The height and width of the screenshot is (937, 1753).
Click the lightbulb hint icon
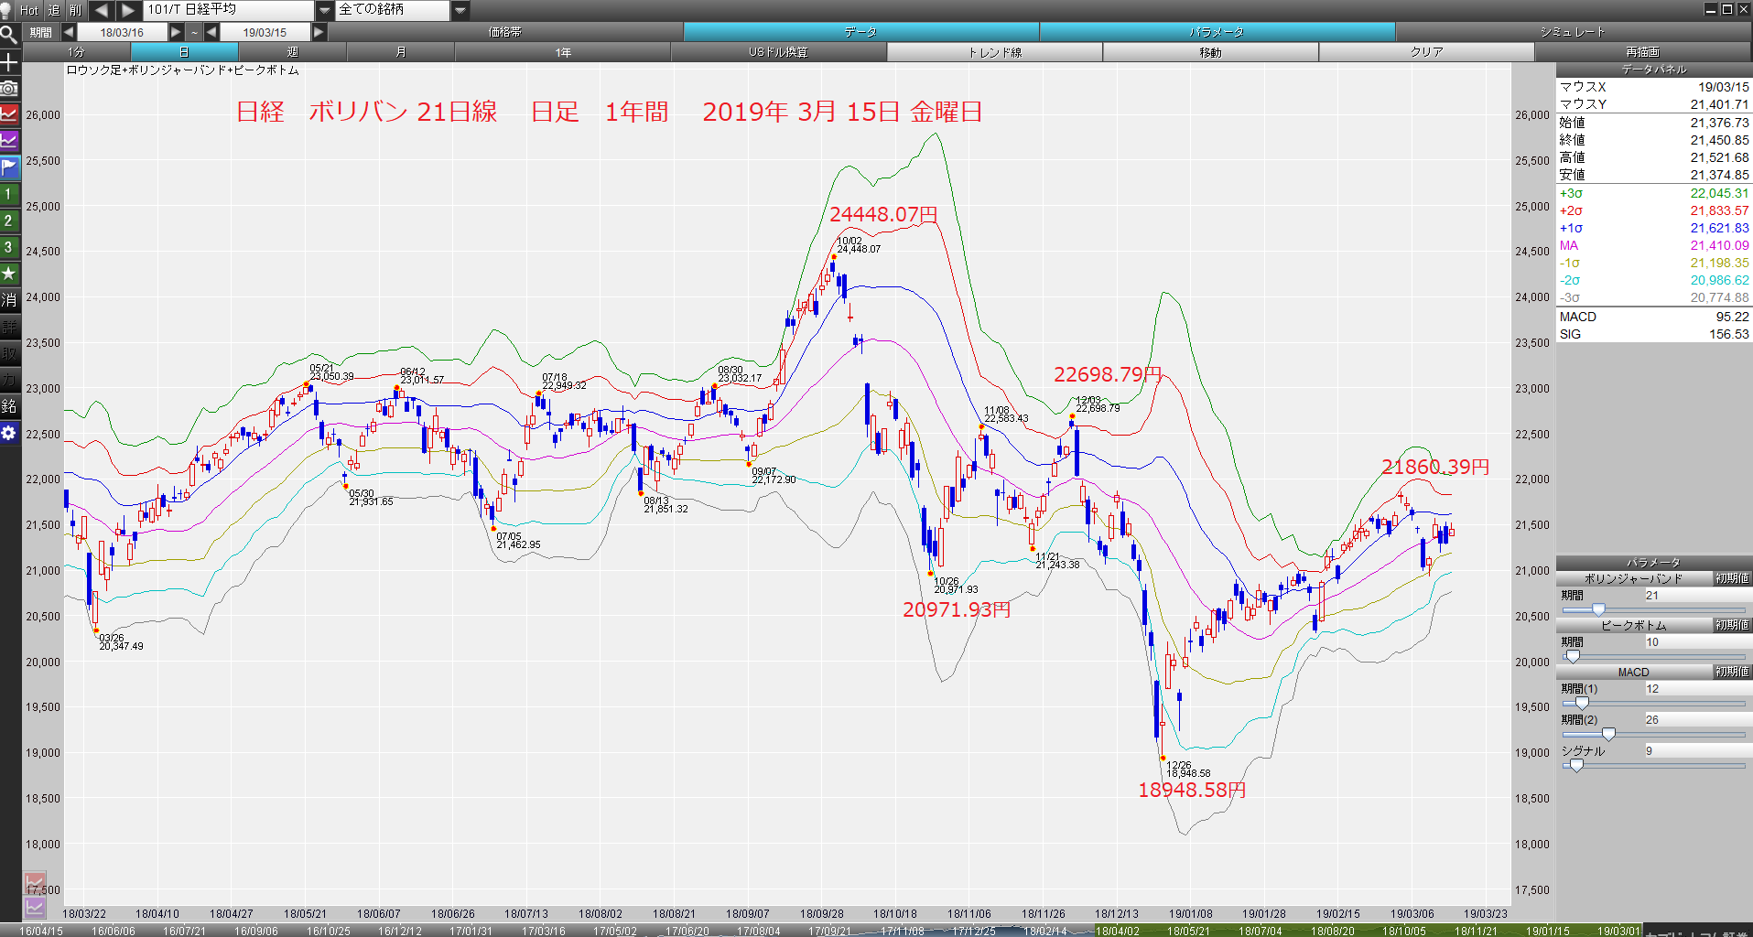(7, 10)
